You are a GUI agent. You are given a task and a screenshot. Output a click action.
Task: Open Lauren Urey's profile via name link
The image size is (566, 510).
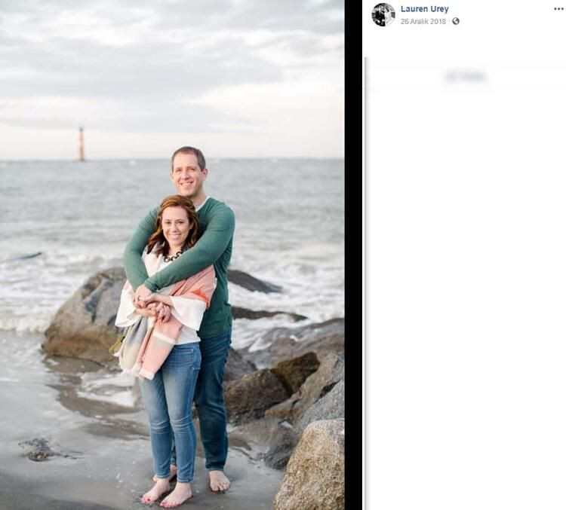click(x=424, y=9)
